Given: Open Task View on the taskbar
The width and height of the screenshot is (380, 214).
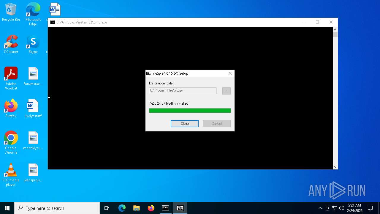Looking at the screenshot, I should [107, 208].
